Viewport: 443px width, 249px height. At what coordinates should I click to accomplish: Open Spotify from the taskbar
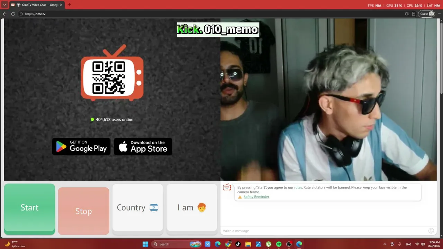279,244
